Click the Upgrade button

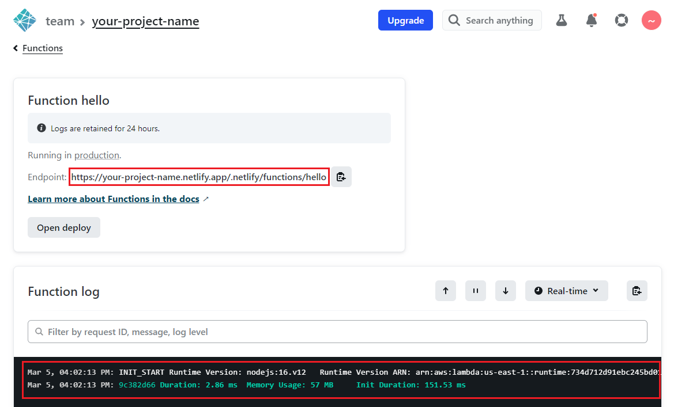pyautogui.click(x=405, y=20)
